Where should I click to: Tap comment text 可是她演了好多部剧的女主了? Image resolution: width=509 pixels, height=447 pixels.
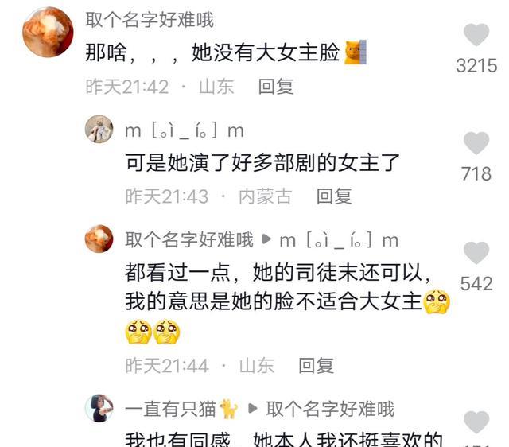click(x=262, y=162)
